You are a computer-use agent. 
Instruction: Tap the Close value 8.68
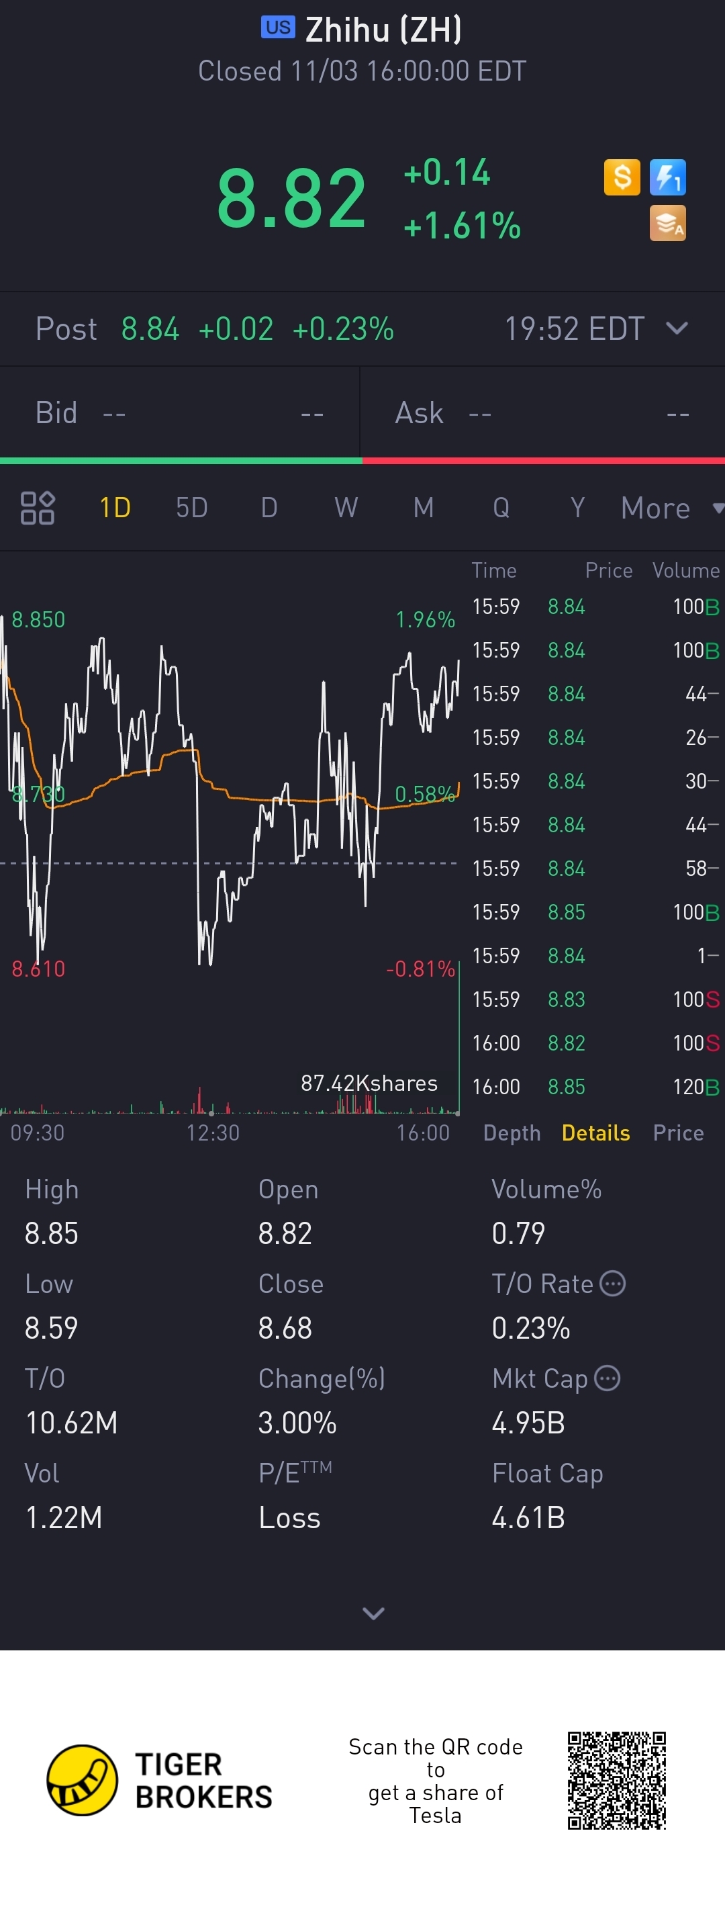click(285, 1328)
